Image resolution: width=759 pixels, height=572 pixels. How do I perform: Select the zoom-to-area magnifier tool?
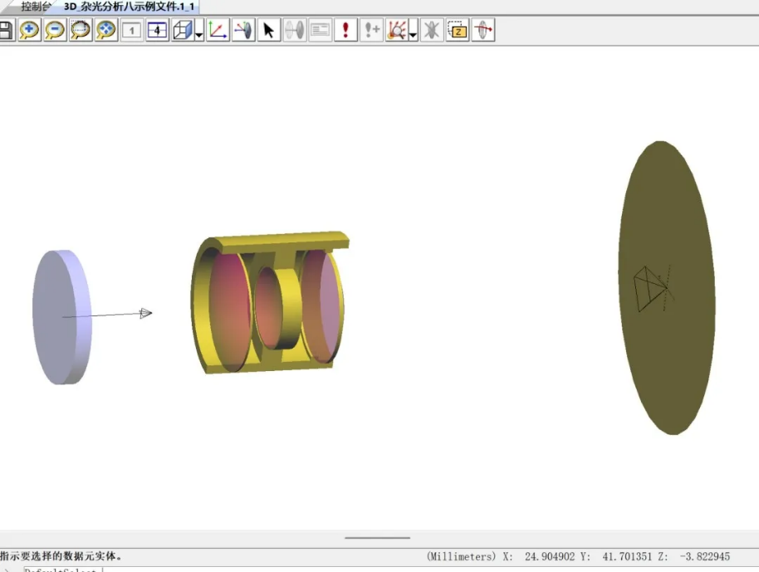[x=81, y=32]
